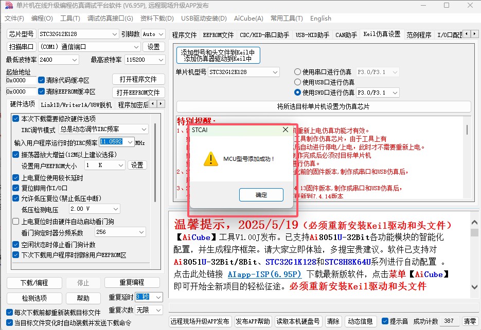Select 使用串口进行仿真 radio button

click(x=297, y=71)
